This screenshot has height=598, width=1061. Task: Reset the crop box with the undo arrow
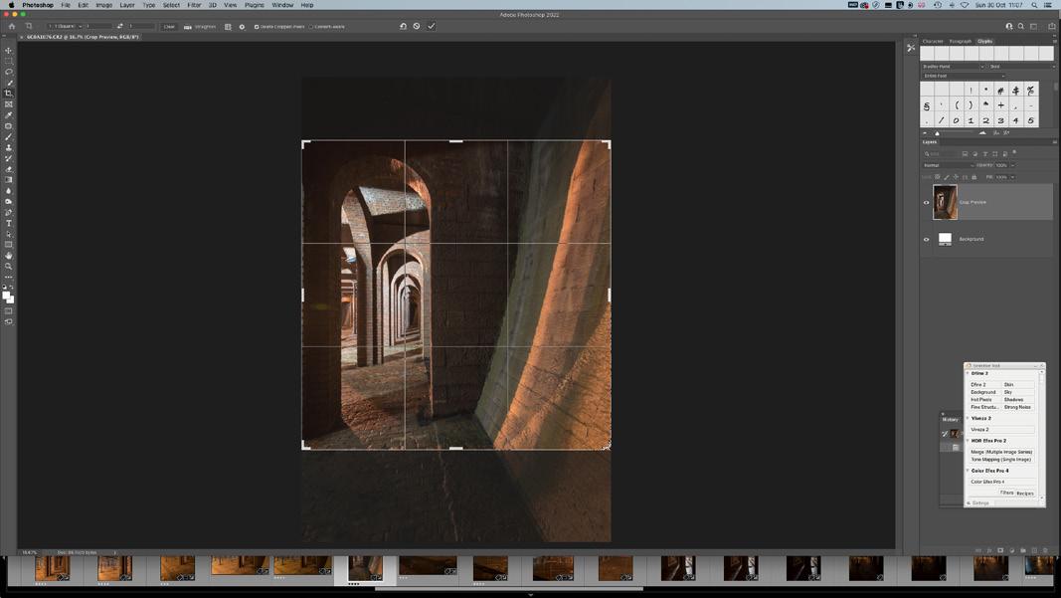403,27
